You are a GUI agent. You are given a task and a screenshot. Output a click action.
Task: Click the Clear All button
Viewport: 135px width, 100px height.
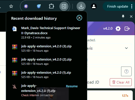(x=121, y=82)
